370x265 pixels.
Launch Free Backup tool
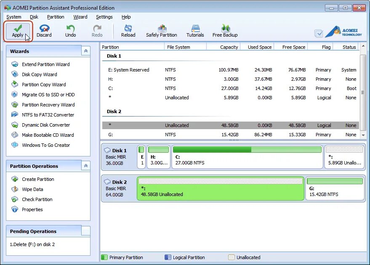(x=225, y=31)
